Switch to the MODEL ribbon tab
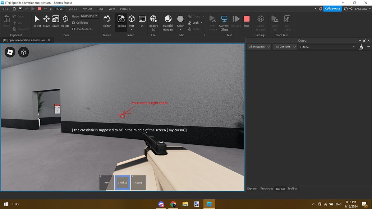The image size is (372, 209). (x=73, y=9)
